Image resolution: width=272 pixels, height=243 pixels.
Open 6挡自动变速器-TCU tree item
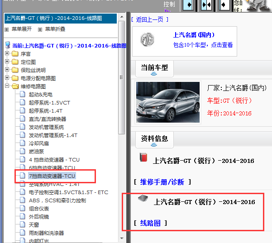[52, 167]
